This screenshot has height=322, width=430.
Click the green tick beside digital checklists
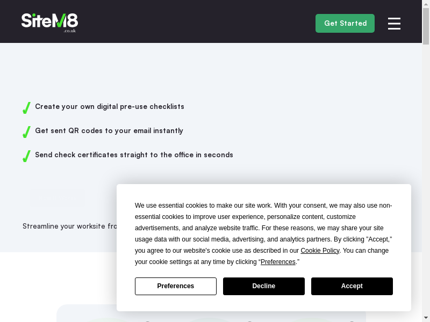pyautogui.click(x=26, y=108)
